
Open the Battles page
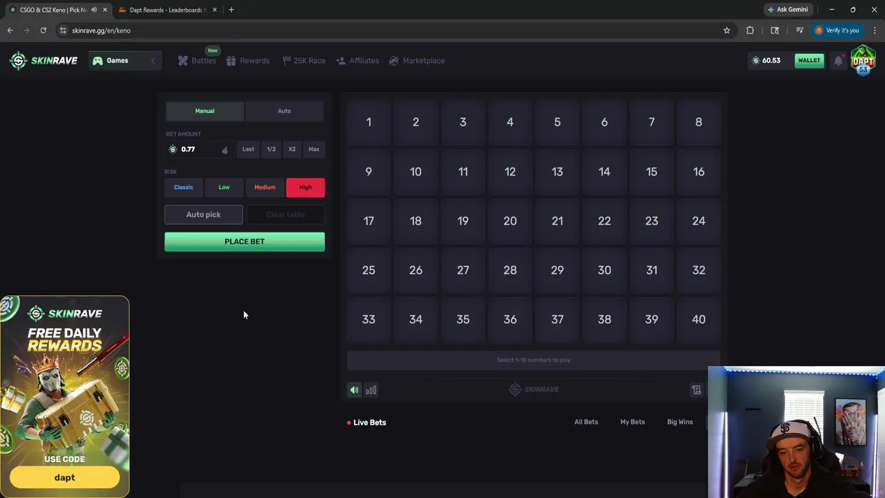(197, 61)
